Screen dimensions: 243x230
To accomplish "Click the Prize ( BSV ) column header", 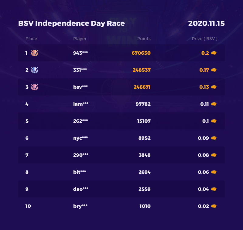I will (204, 39).
